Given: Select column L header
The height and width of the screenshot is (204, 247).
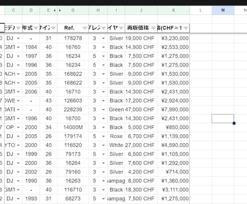Looking at the screenshot, I should [x=201, y=10].
